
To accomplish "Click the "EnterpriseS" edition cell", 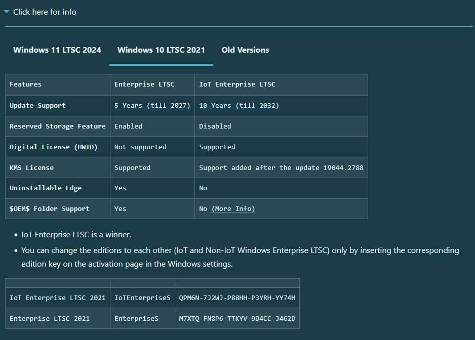I will 142,319.
